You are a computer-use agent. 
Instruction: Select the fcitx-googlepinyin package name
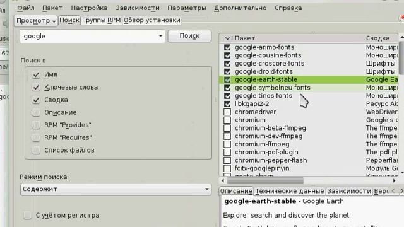coord(262,168)
